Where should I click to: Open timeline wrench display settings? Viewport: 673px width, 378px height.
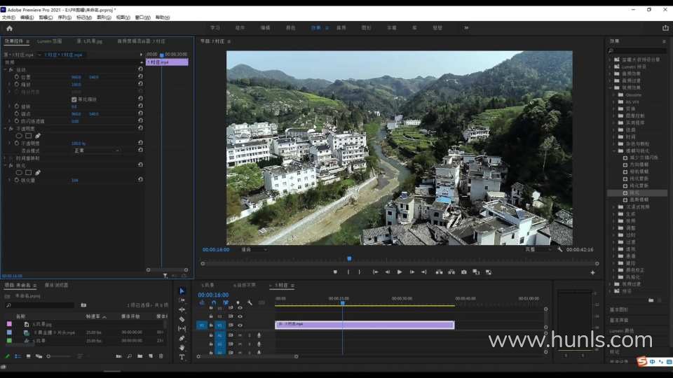pos(250,303)
